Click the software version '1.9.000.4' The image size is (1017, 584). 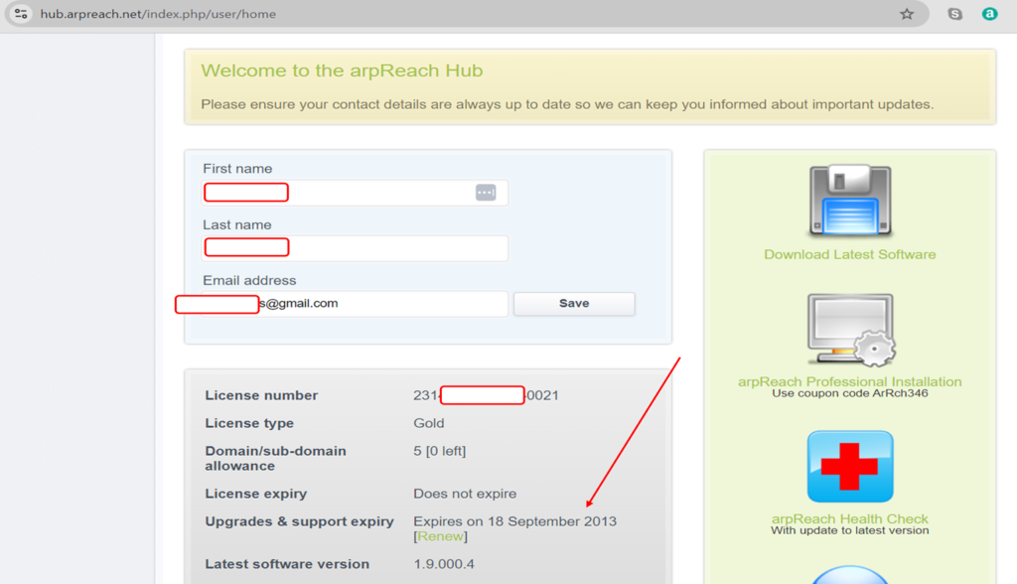[x=444, y=564]
